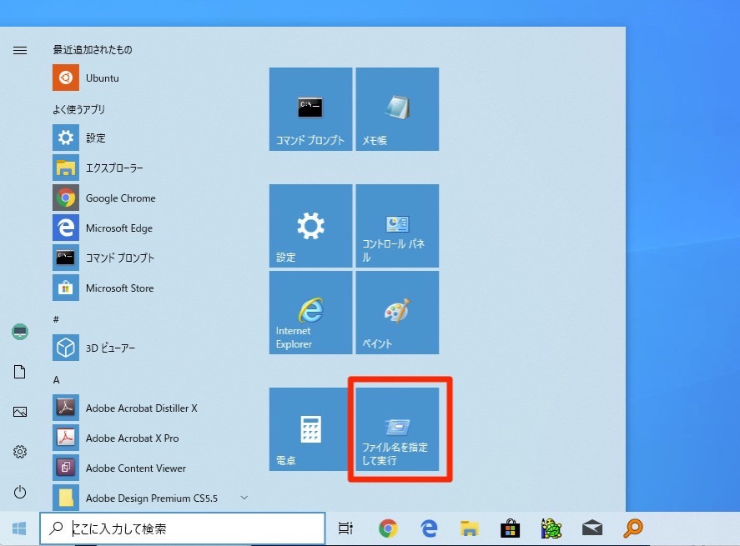Click the よく使うアプリ heading
Image resolution: width=740 pixels, height=546 pixels.
[78, 109]
